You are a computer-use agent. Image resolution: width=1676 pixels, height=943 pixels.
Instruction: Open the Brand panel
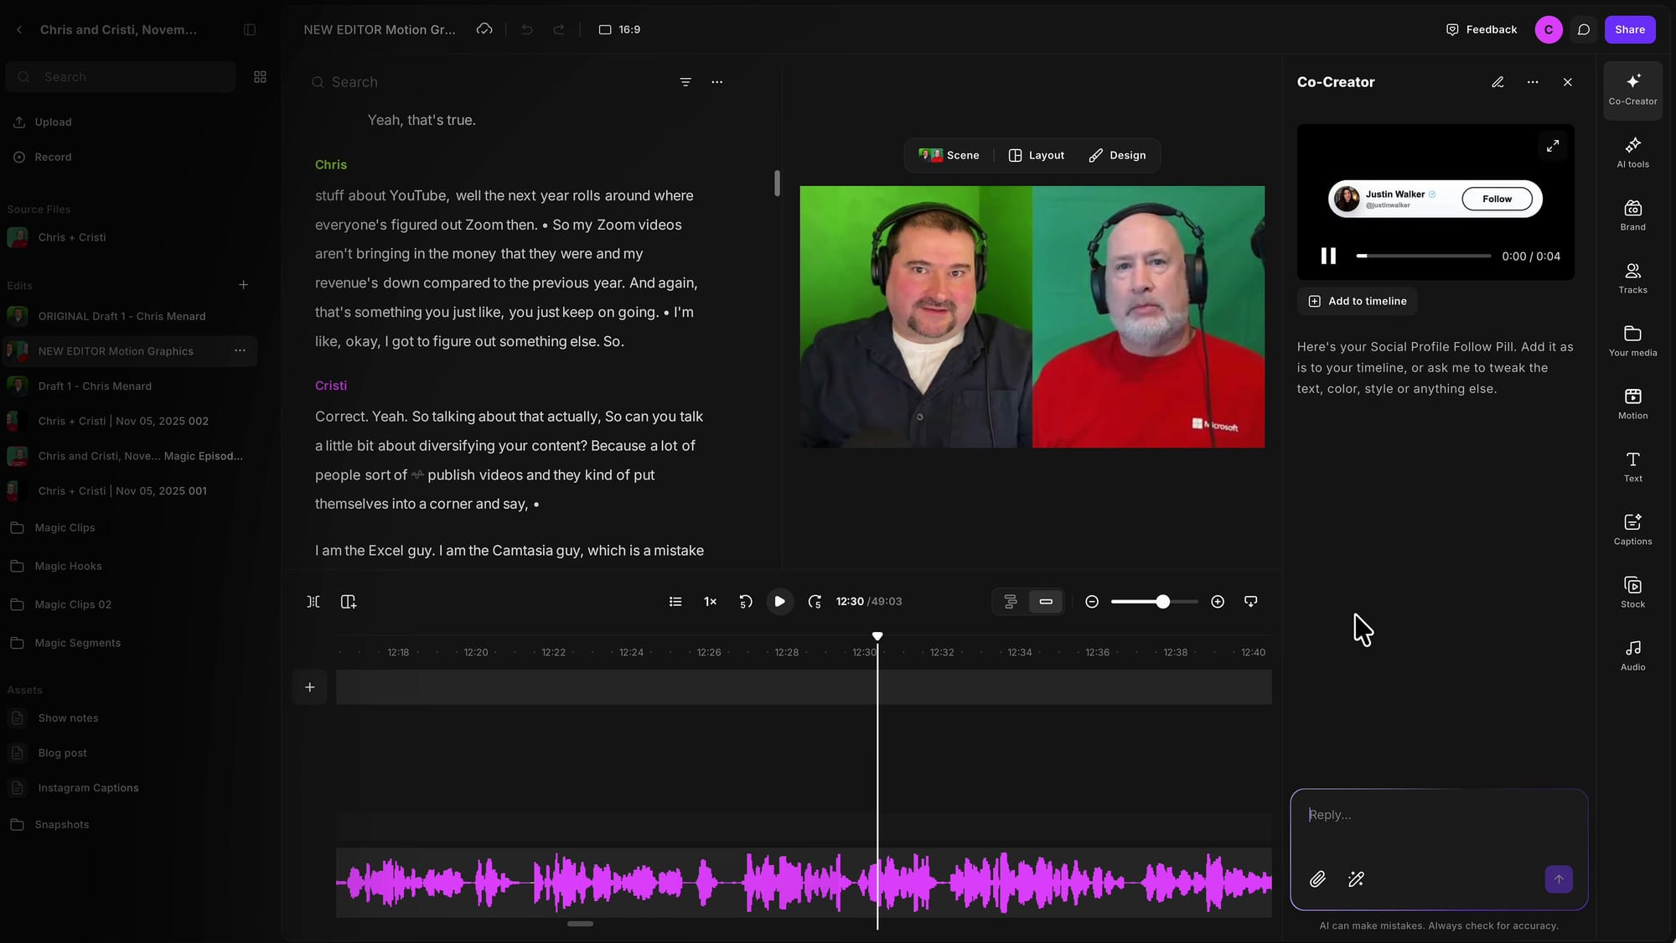point(1632,215)
